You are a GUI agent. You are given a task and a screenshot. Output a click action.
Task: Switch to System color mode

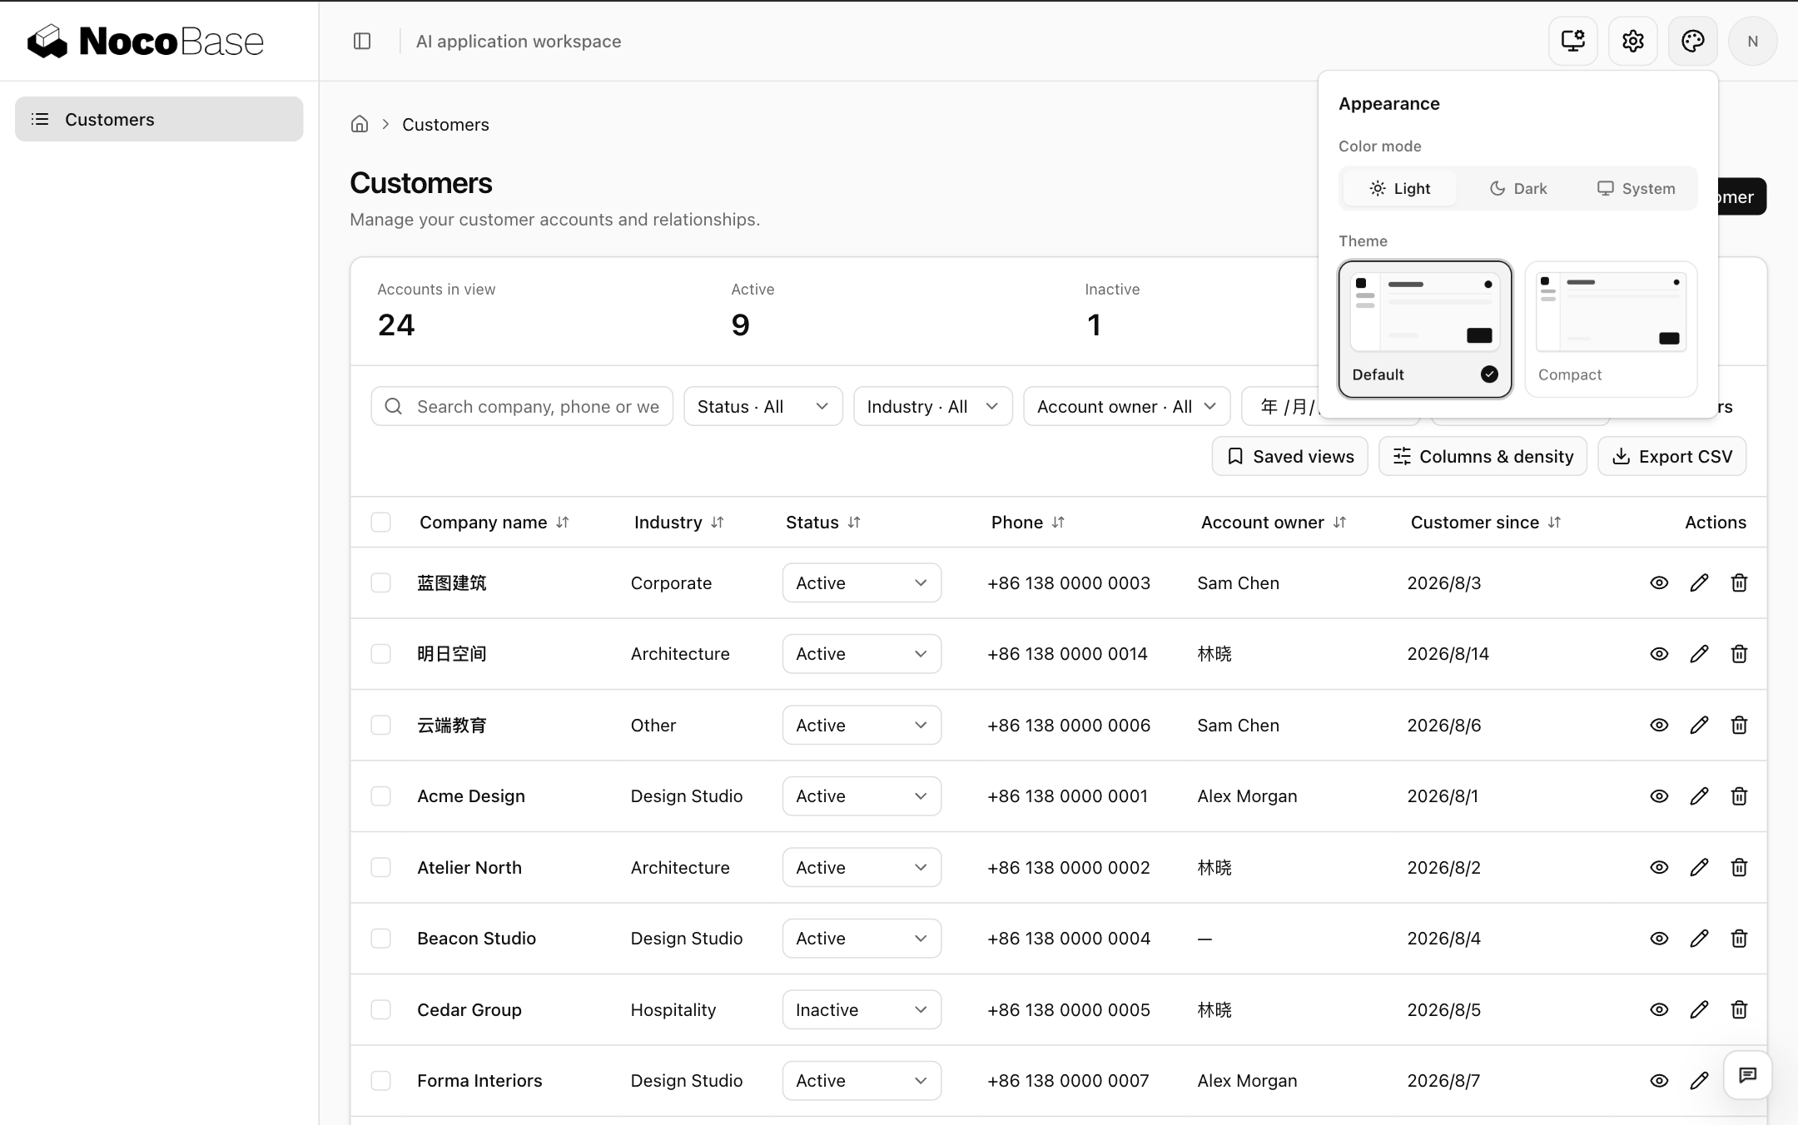pyautogui.click(x=1636, y=188)
